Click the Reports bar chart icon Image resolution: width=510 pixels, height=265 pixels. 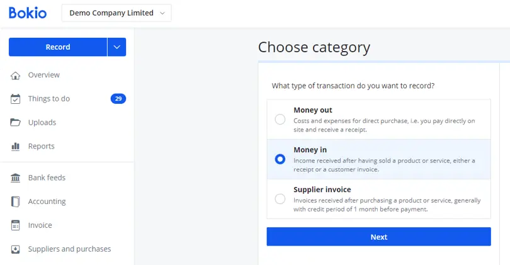(15, 146)
